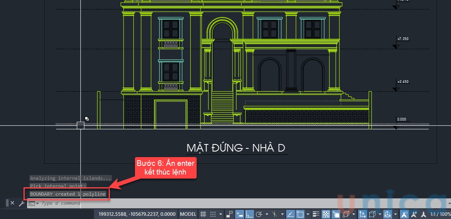Open the Polar Tracking angle dropdown arrow
451x219 pixels.
(x=267, y=214)
